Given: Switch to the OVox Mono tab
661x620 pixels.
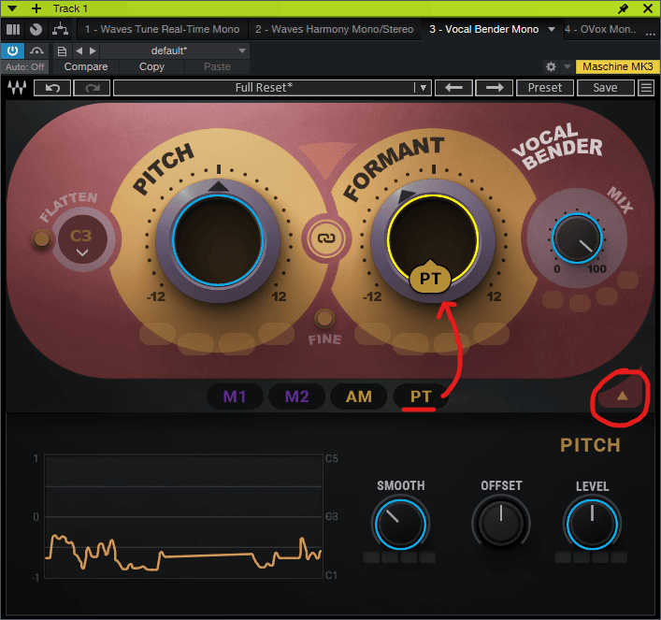Looking at the screenshot, I should (x=600, y=29).
